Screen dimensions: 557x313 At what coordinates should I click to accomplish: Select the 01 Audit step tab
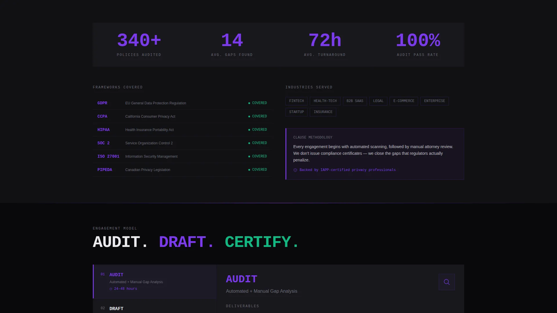click(x=155, y=281)
